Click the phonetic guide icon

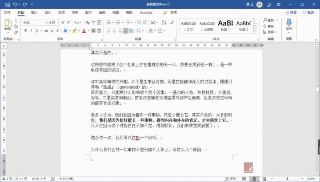(x=93, y=23)
